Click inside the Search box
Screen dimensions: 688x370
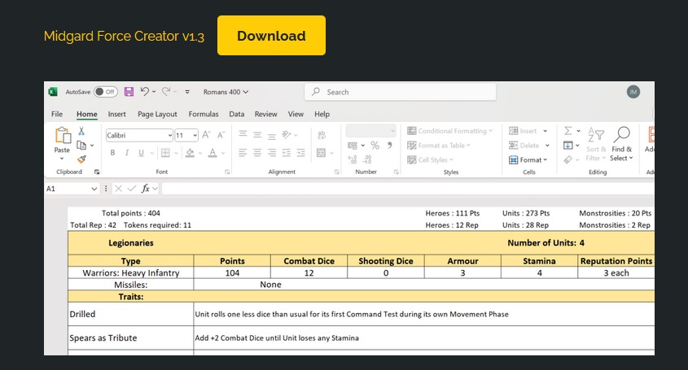coord(400,92)
